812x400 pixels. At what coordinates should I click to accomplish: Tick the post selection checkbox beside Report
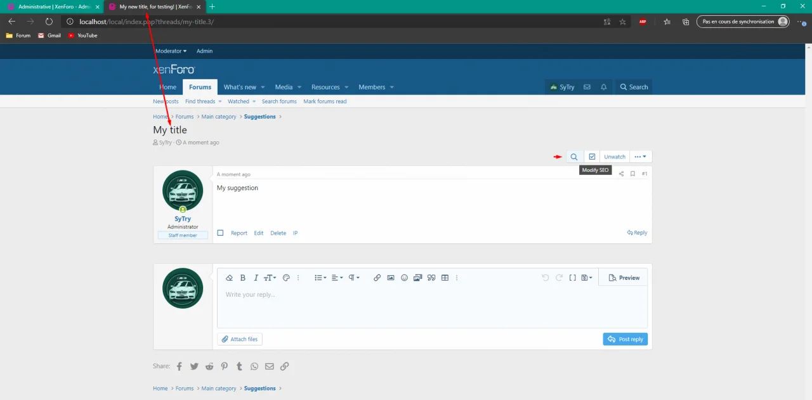click(221, 233)
